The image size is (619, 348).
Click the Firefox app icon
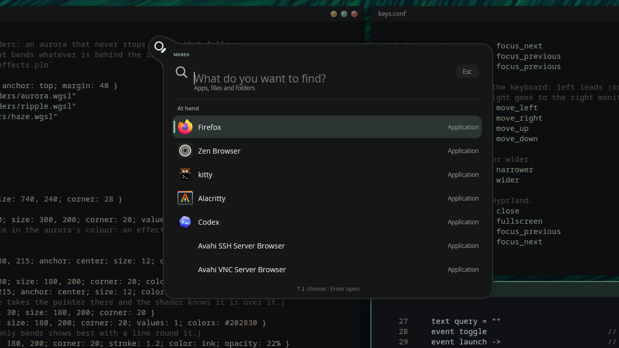pos(185,127)
